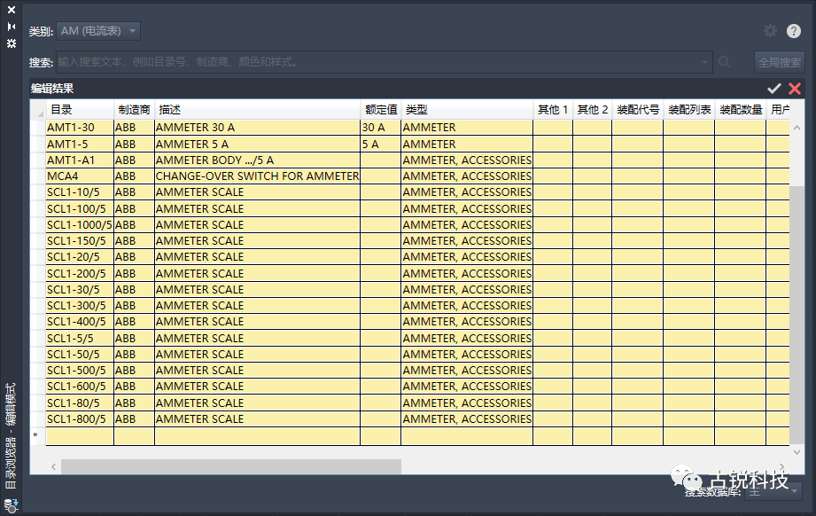Click the AMMETER 5 A description cell
This screenshot has width=816, height=516.
click(x=258, y=145)
